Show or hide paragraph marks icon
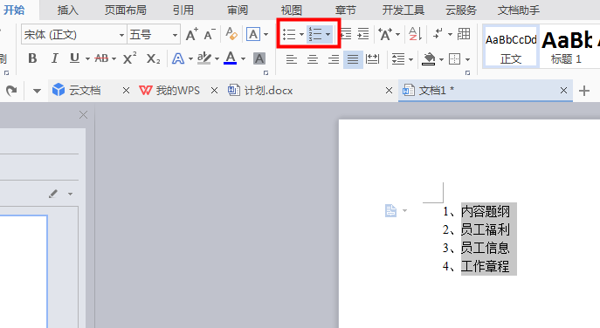600x328 pixels. coord(438,34)
